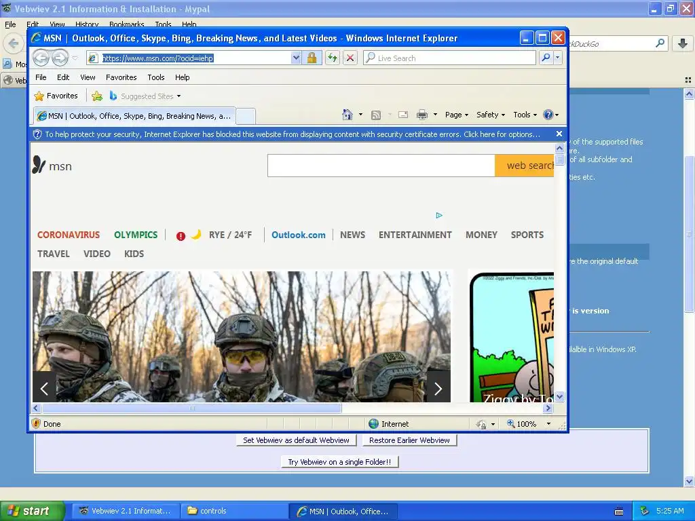Click the Read Mail envelope icon
The width and height of the screenshot is (695, 521).
click(x=403, y=115)
